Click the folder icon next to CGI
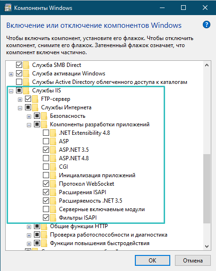The image size is (216, 271). point(53,167)
